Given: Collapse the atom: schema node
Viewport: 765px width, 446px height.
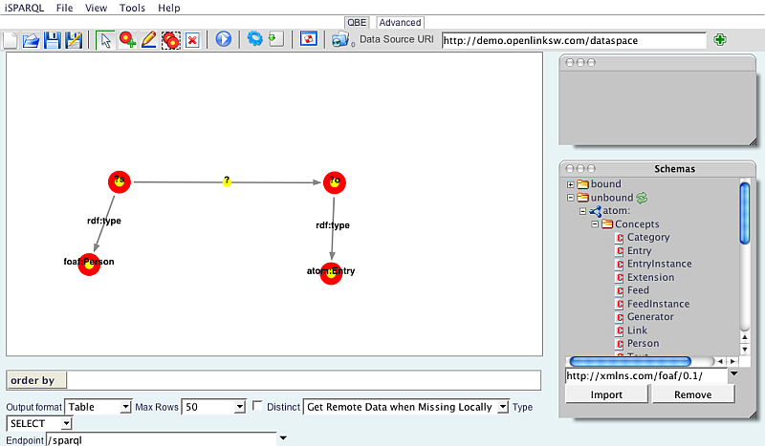Looking at the screenshot, I should 582,211.
